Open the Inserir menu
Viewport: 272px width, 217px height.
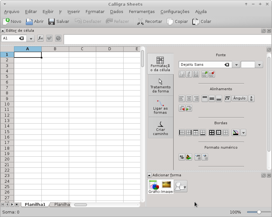click(74, 11)
